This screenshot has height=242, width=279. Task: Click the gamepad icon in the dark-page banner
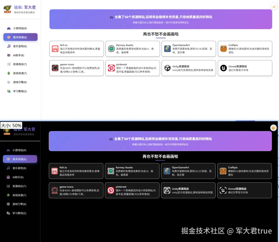point(111,139)
